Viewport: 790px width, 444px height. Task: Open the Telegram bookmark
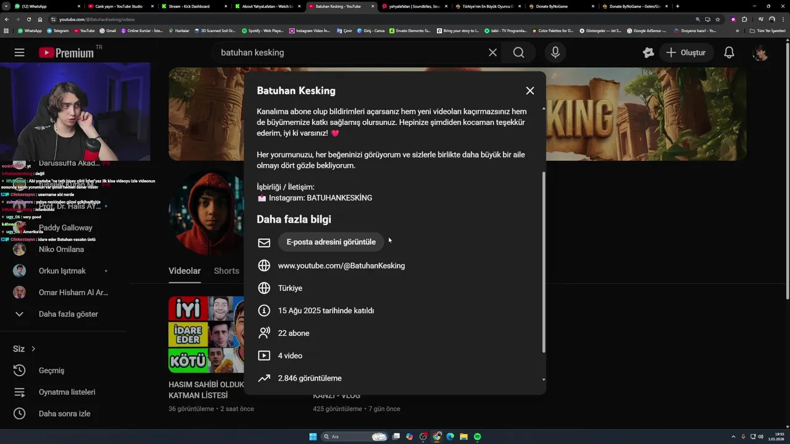58,30
